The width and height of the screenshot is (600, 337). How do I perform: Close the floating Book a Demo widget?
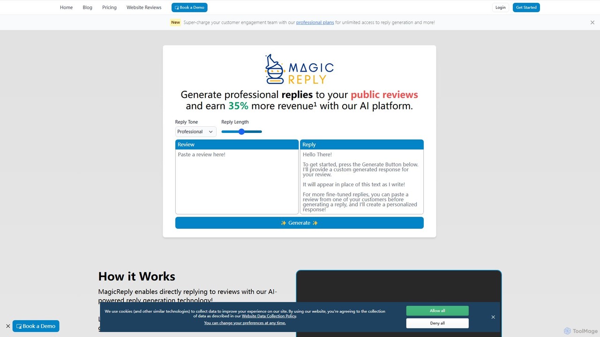click(x=8, y=326)
